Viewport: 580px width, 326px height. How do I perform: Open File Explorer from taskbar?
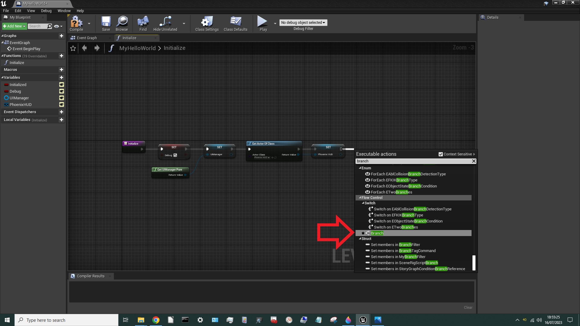pyautogui.click(x=141, y=320)
